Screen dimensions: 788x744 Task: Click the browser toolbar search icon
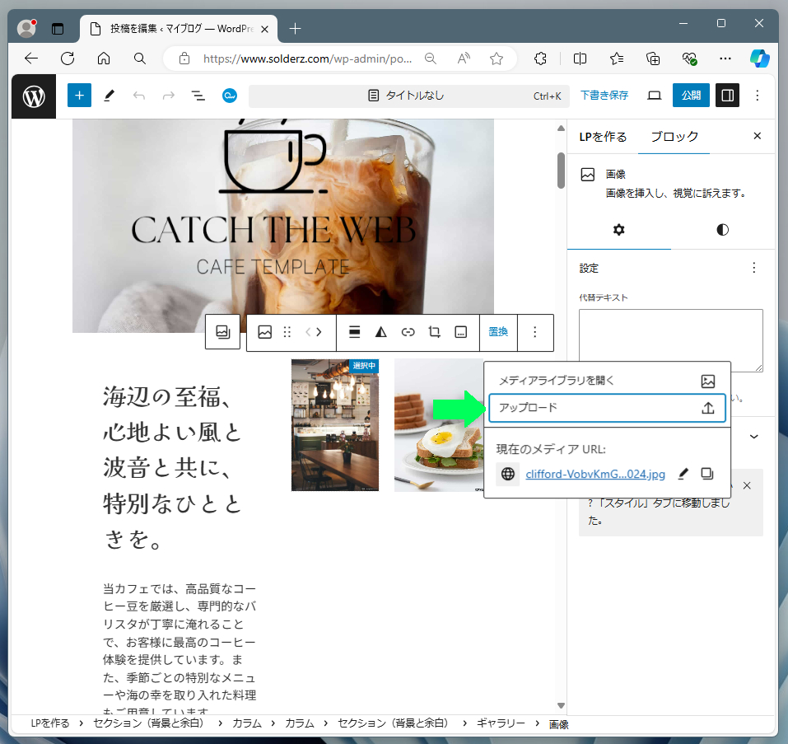(x=140, y=58)
